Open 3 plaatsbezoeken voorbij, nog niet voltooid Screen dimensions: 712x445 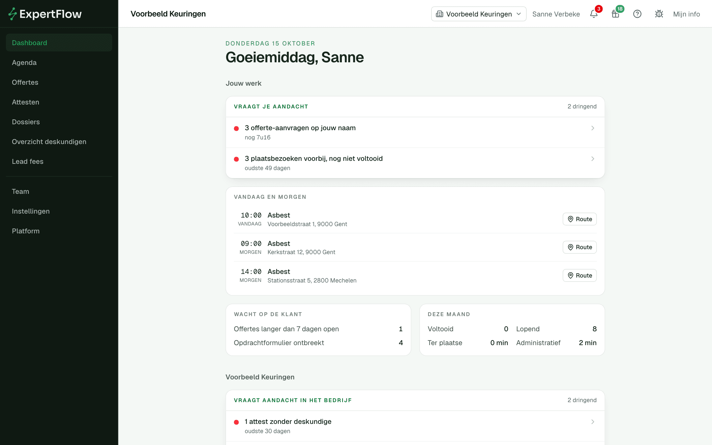(x=415, y=163)
